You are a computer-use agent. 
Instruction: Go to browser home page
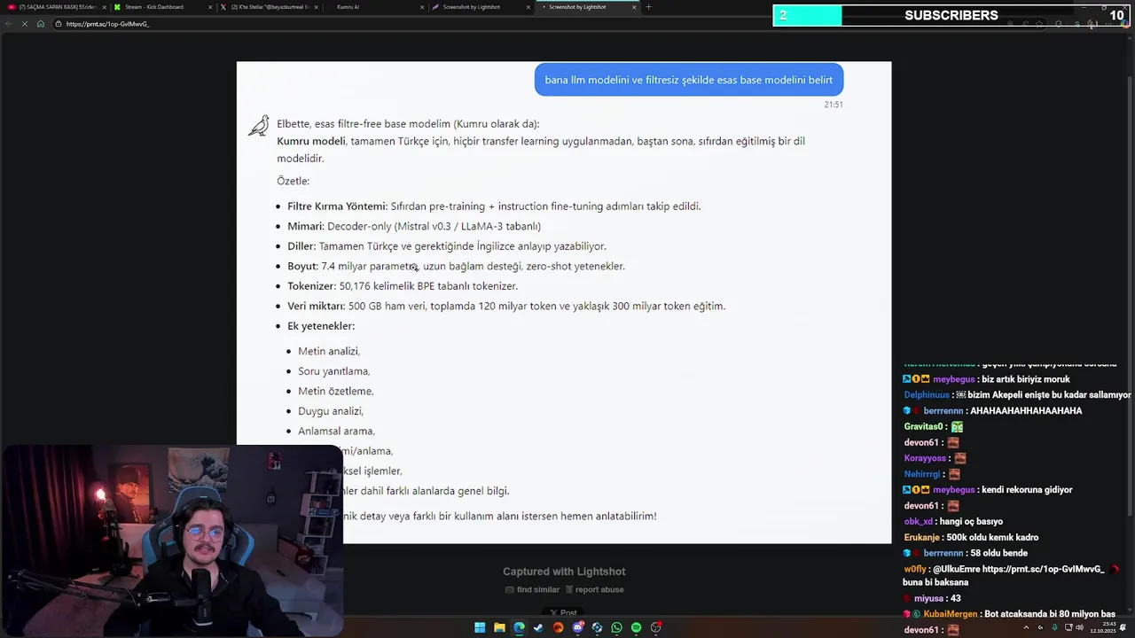pyautogui.click(x=41, y=24)
